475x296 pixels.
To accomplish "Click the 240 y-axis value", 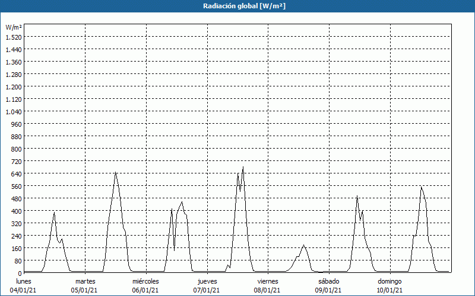I will pyautogui.click(x=17, y=236).
